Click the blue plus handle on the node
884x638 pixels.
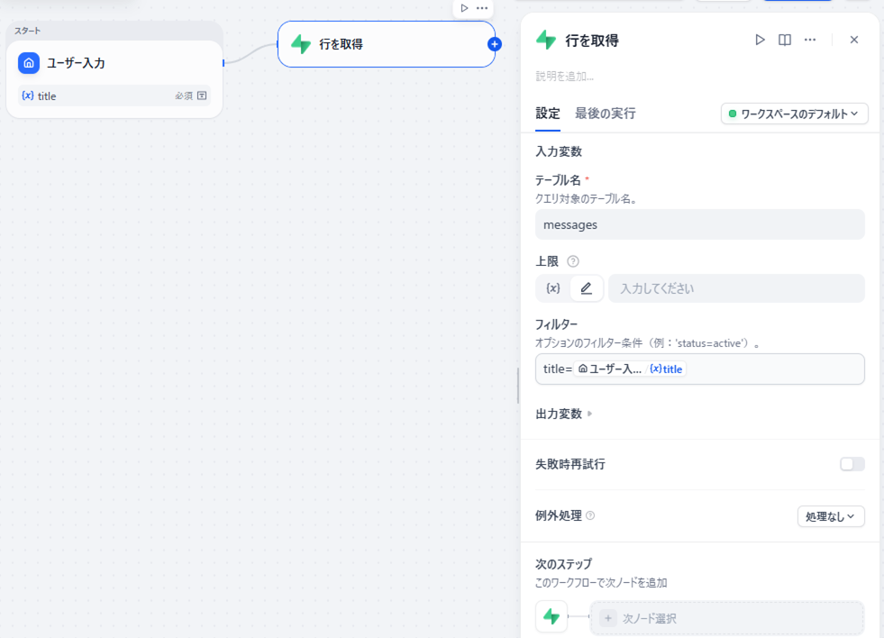tap(494, 44)
